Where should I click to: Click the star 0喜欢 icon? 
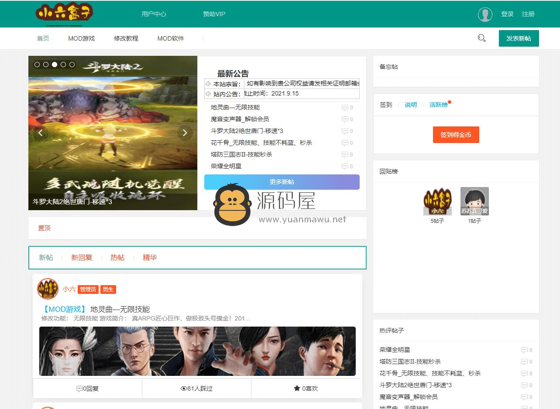tap(297, 388)
